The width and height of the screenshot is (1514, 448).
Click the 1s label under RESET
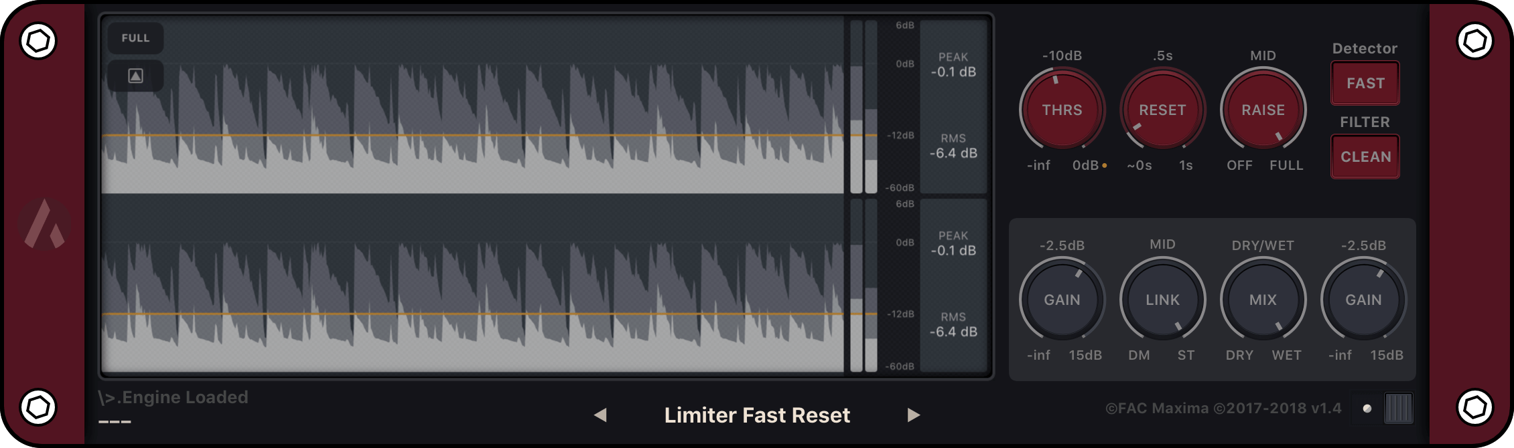click(1186, 165)
